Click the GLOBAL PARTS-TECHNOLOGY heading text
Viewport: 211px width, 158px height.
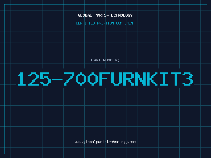[x=105, y=15]
